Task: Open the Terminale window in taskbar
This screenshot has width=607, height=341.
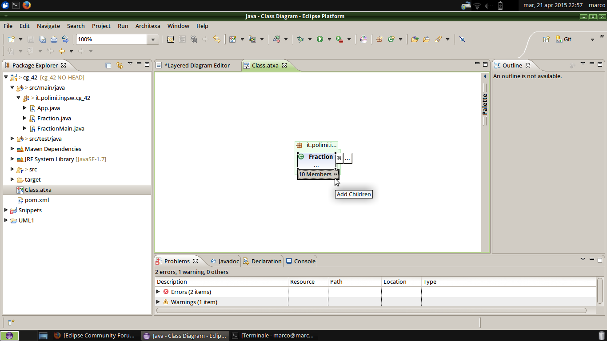Action: click(x=273, y=336)
